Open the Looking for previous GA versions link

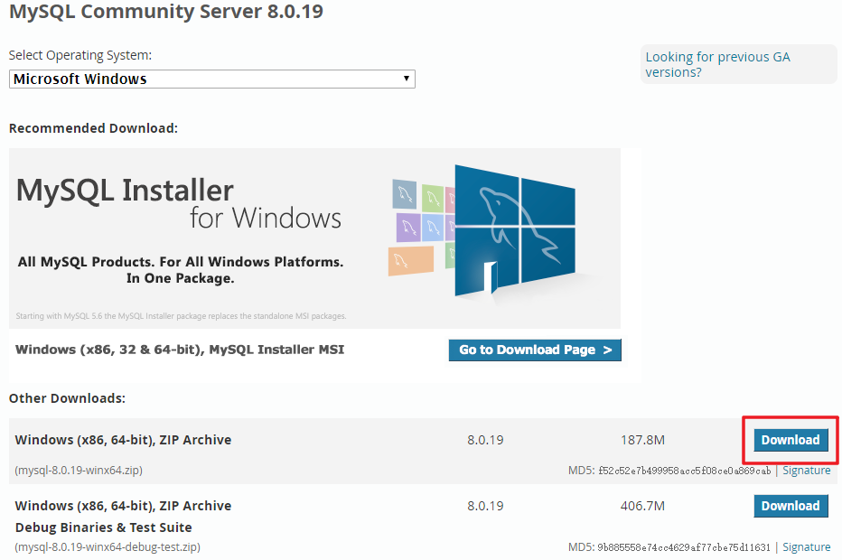pyautogui.click(x=717, y=64)
